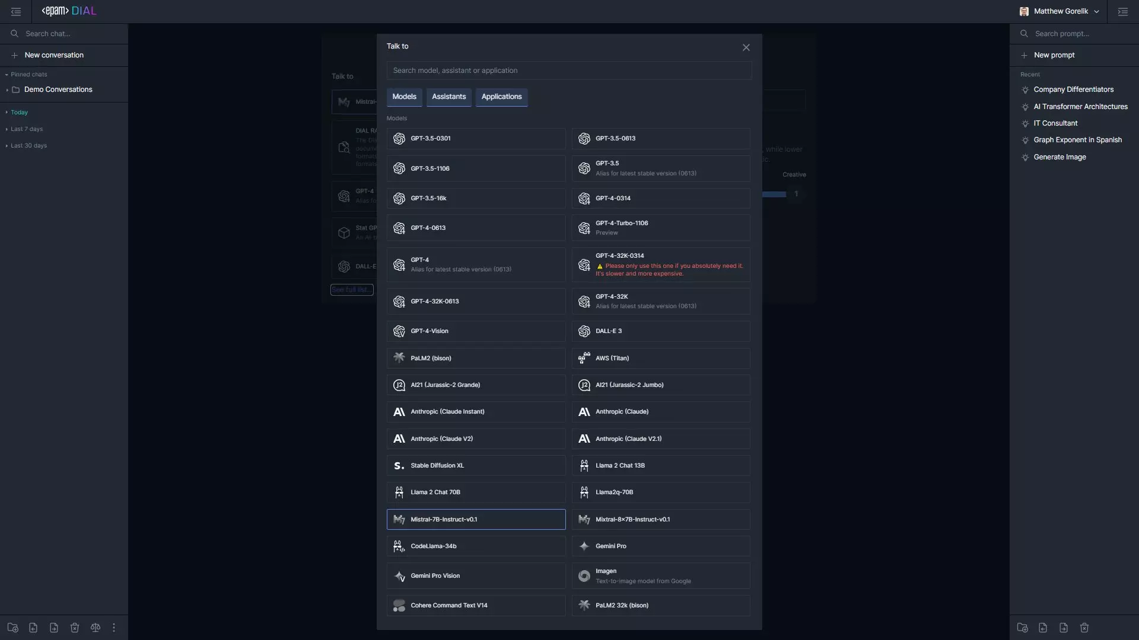This screenshot has height=640, width=1139.
Task: Choose the GPT-4-32K-0314 model
Action: 661,265
